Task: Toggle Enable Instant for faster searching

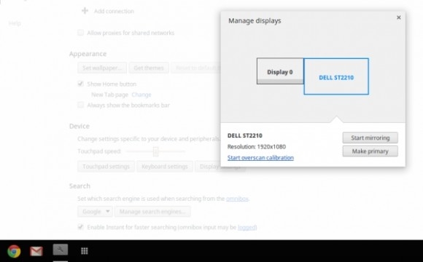Action: pos(80,227)
